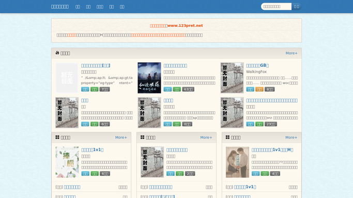The width and height of the screenshot is (353, 198).
Task: Click the grid icon in the middle category panel header
Action: [x=143, y=137]
